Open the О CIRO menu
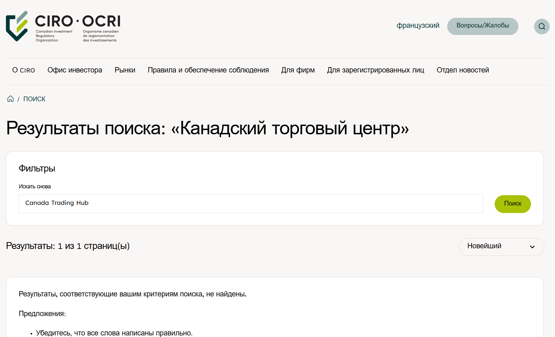 23,70
